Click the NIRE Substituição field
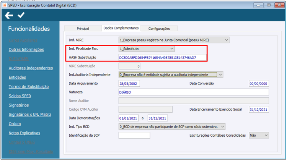 tap(129, 66)
